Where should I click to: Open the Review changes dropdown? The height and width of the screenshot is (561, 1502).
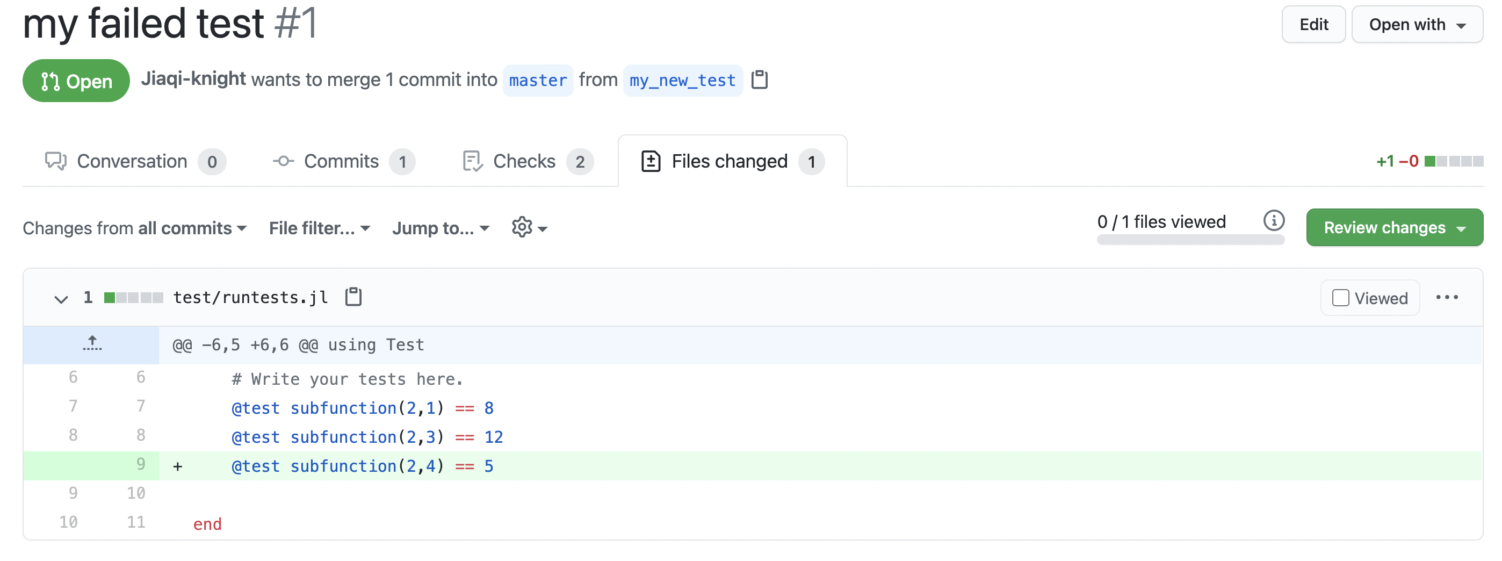pos(1393,227)
